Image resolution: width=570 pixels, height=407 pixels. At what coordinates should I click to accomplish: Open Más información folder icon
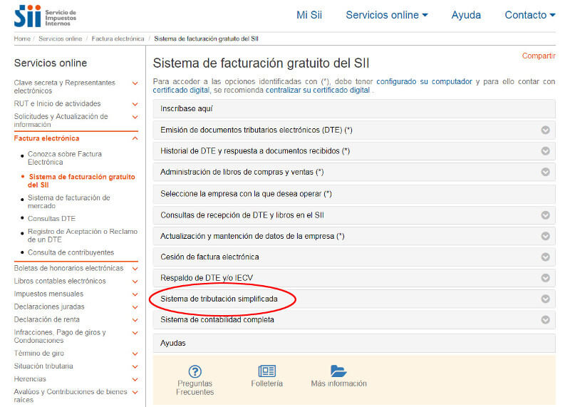click(338, 371)
